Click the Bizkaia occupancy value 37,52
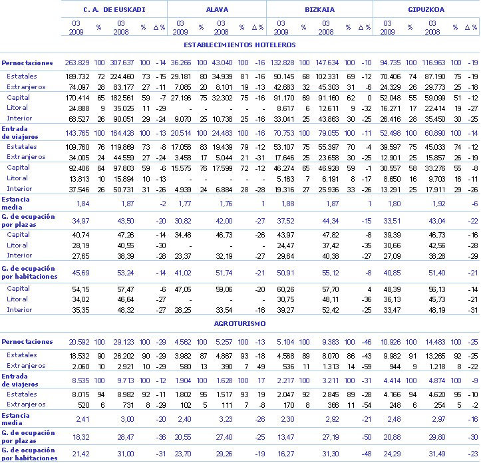The width and height of the screenshot is (481, 463). pos(285,222)
